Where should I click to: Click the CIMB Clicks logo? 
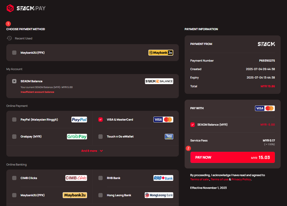76,178
